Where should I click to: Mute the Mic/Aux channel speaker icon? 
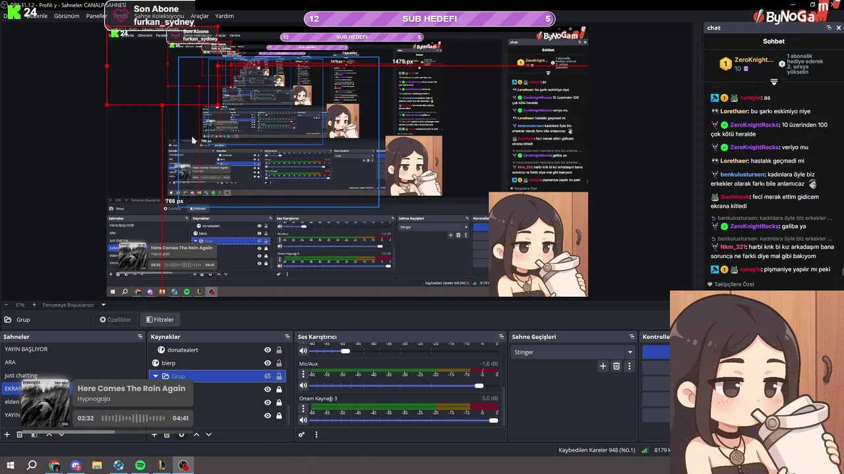(x=303, y=385)
